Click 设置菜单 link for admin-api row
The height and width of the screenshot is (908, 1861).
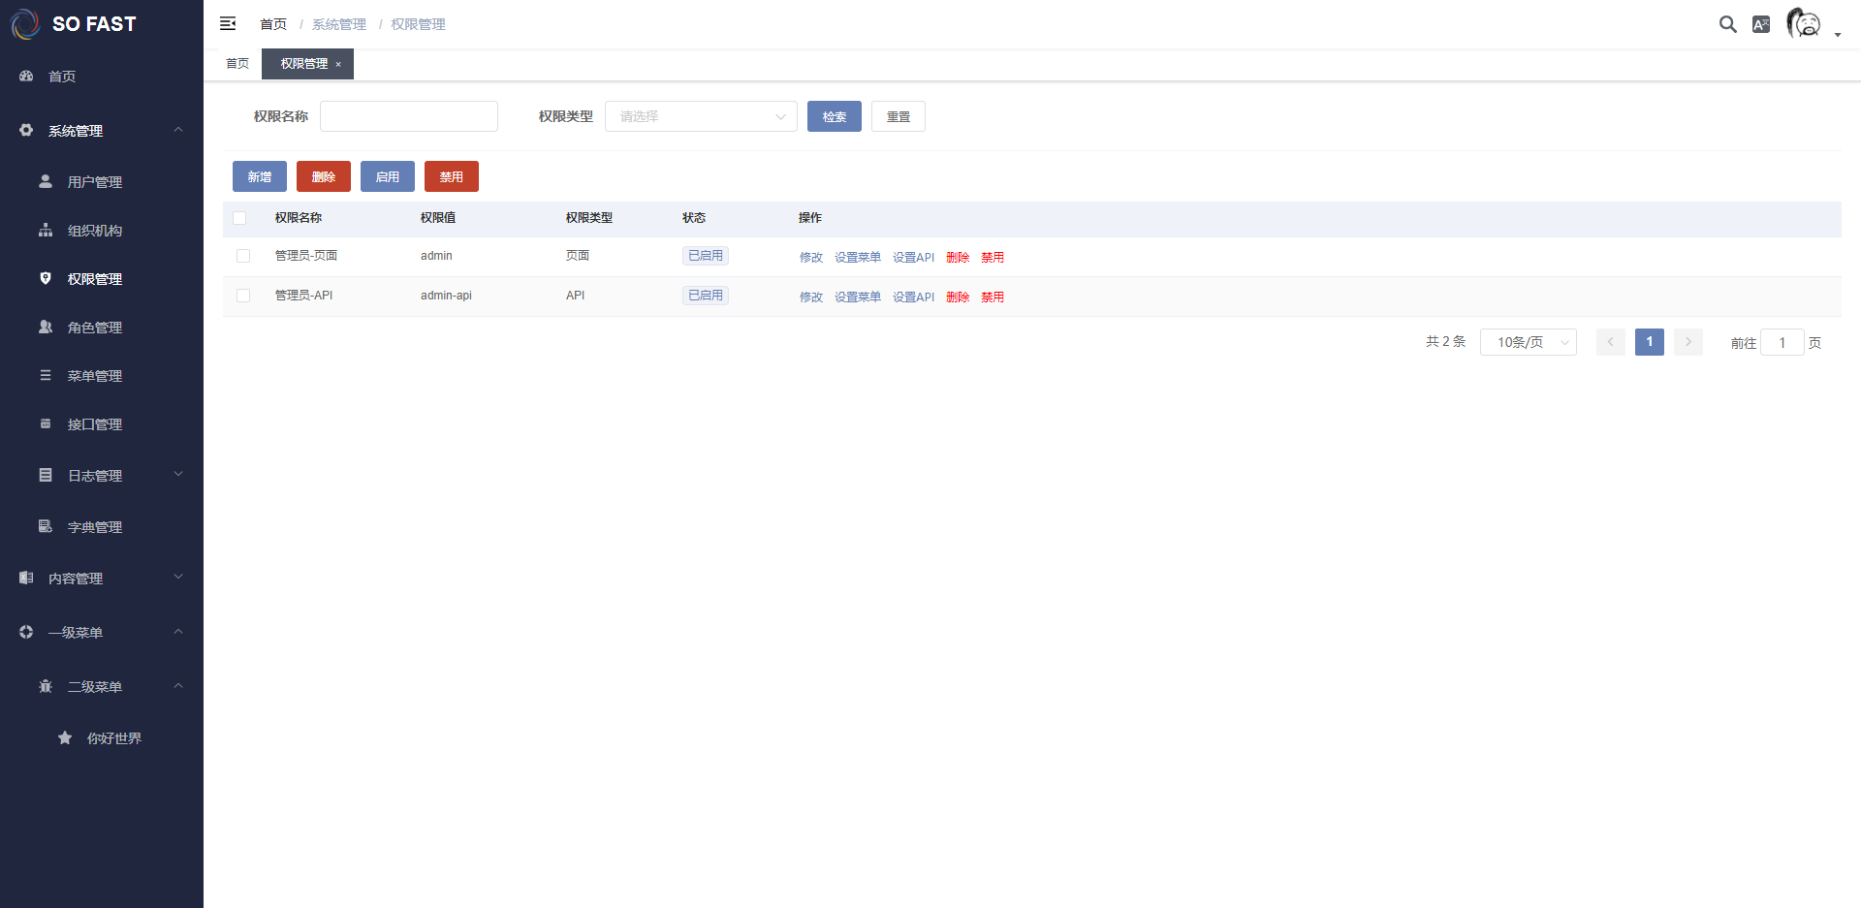tap(857, 297)
